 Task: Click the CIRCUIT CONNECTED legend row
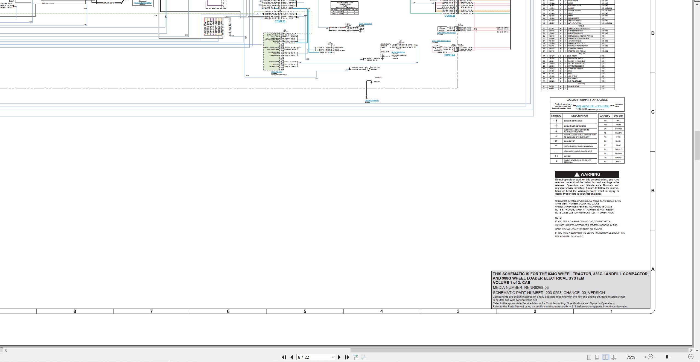tap(573, 121)
